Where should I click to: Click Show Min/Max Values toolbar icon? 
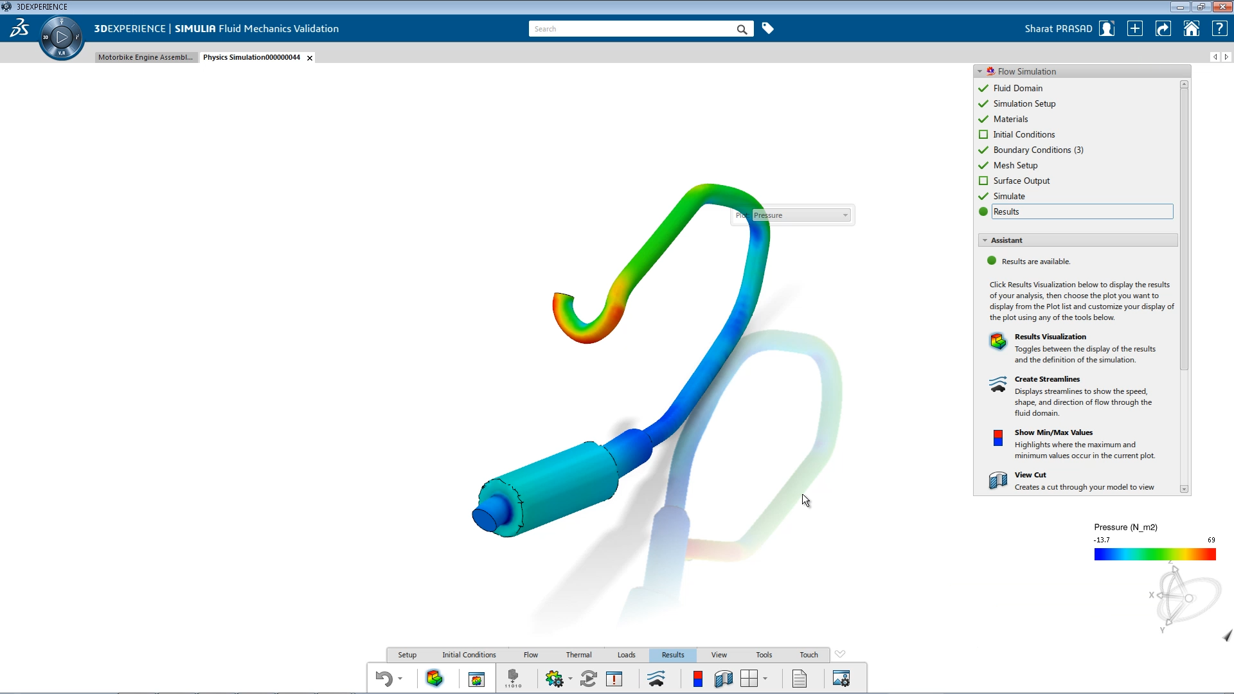coord(697,679)
